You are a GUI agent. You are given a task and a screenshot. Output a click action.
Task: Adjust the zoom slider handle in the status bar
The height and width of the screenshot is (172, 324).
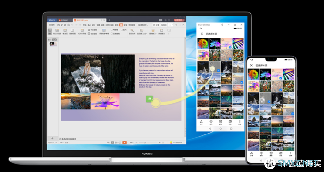[145, 143]
